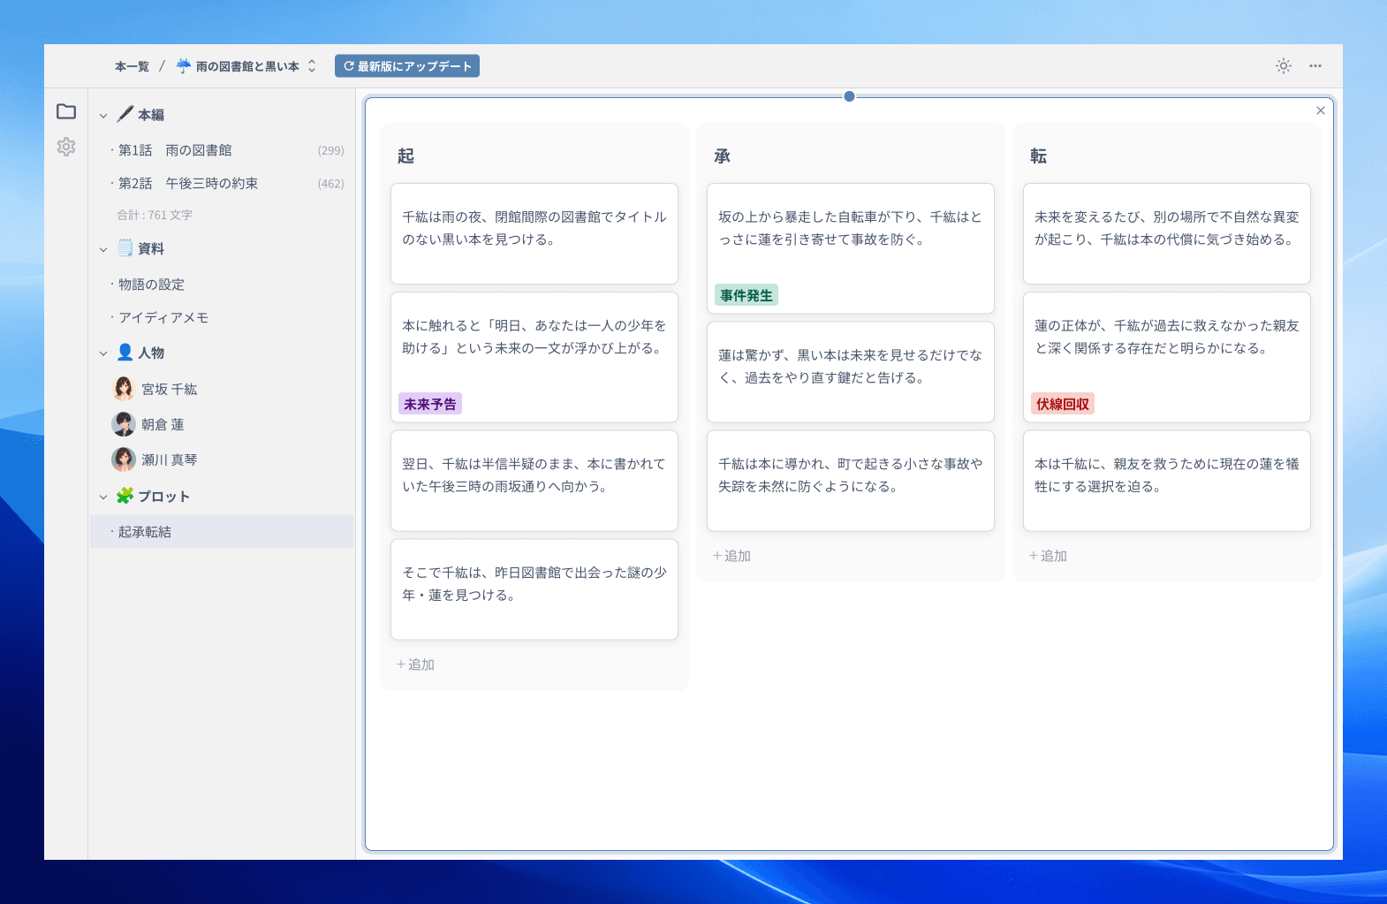Open アイディアメモ document
This screenshot has width=1387, height=904.
(222, 317)
